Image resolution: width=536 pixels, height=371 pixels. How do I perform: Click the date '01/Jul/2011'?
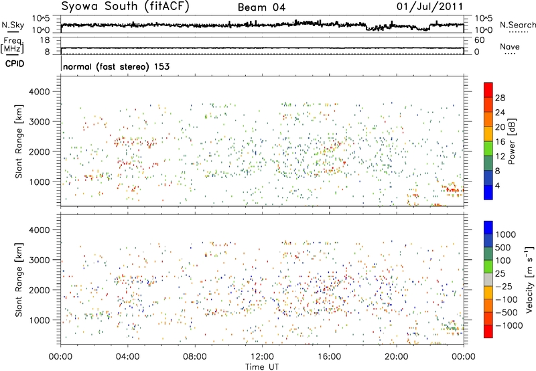tap(429, 6)
